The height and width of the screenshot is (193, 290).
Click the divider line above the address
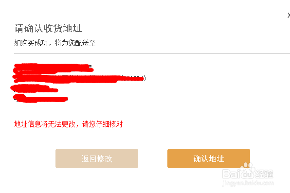[x=152, y=53]
